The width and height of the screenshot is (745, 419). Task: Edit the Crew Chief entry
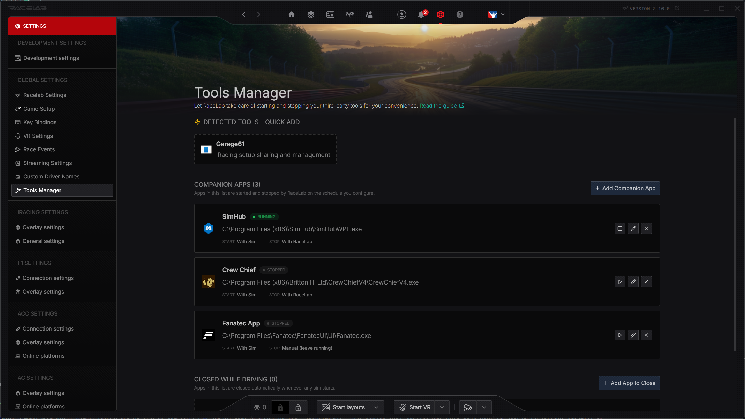pyautogui.click(x=633, y=282)
